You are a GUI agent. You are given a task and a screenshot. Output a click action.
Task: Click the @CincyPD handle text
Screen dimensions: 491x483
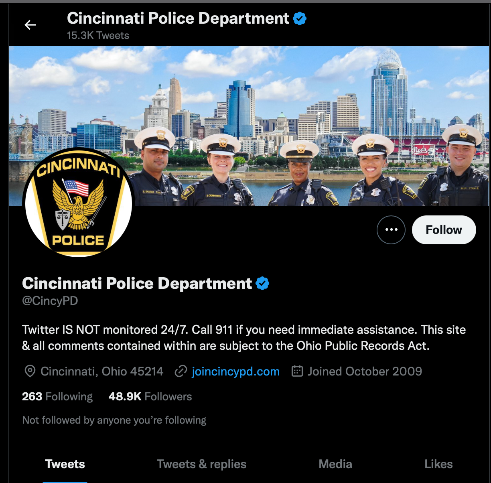coord(50,301)
